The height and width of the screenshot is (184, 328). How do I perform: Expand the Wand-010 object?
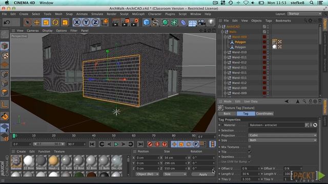coord(225,52)
